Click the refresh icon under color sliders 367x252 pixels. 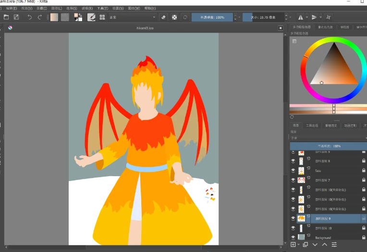(292, 117)
